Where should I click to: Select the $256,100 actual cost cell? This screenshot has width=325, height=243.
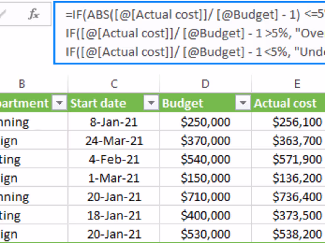pos(297,122)
